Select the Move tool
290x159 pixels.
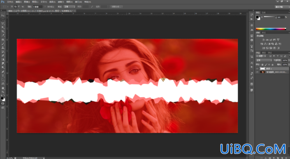pyautogui.click(x=3, y=16)
